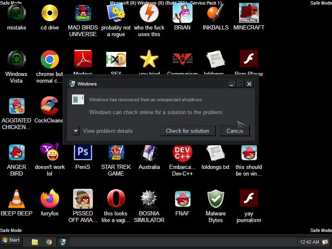Open the 'mistake' desktop icon

17,13
